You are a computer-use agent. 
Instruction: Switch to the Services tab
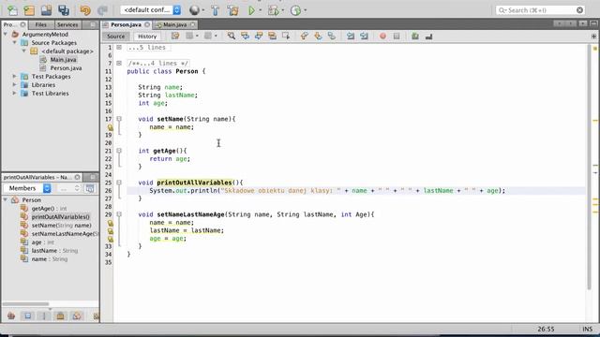coord(67,24)
